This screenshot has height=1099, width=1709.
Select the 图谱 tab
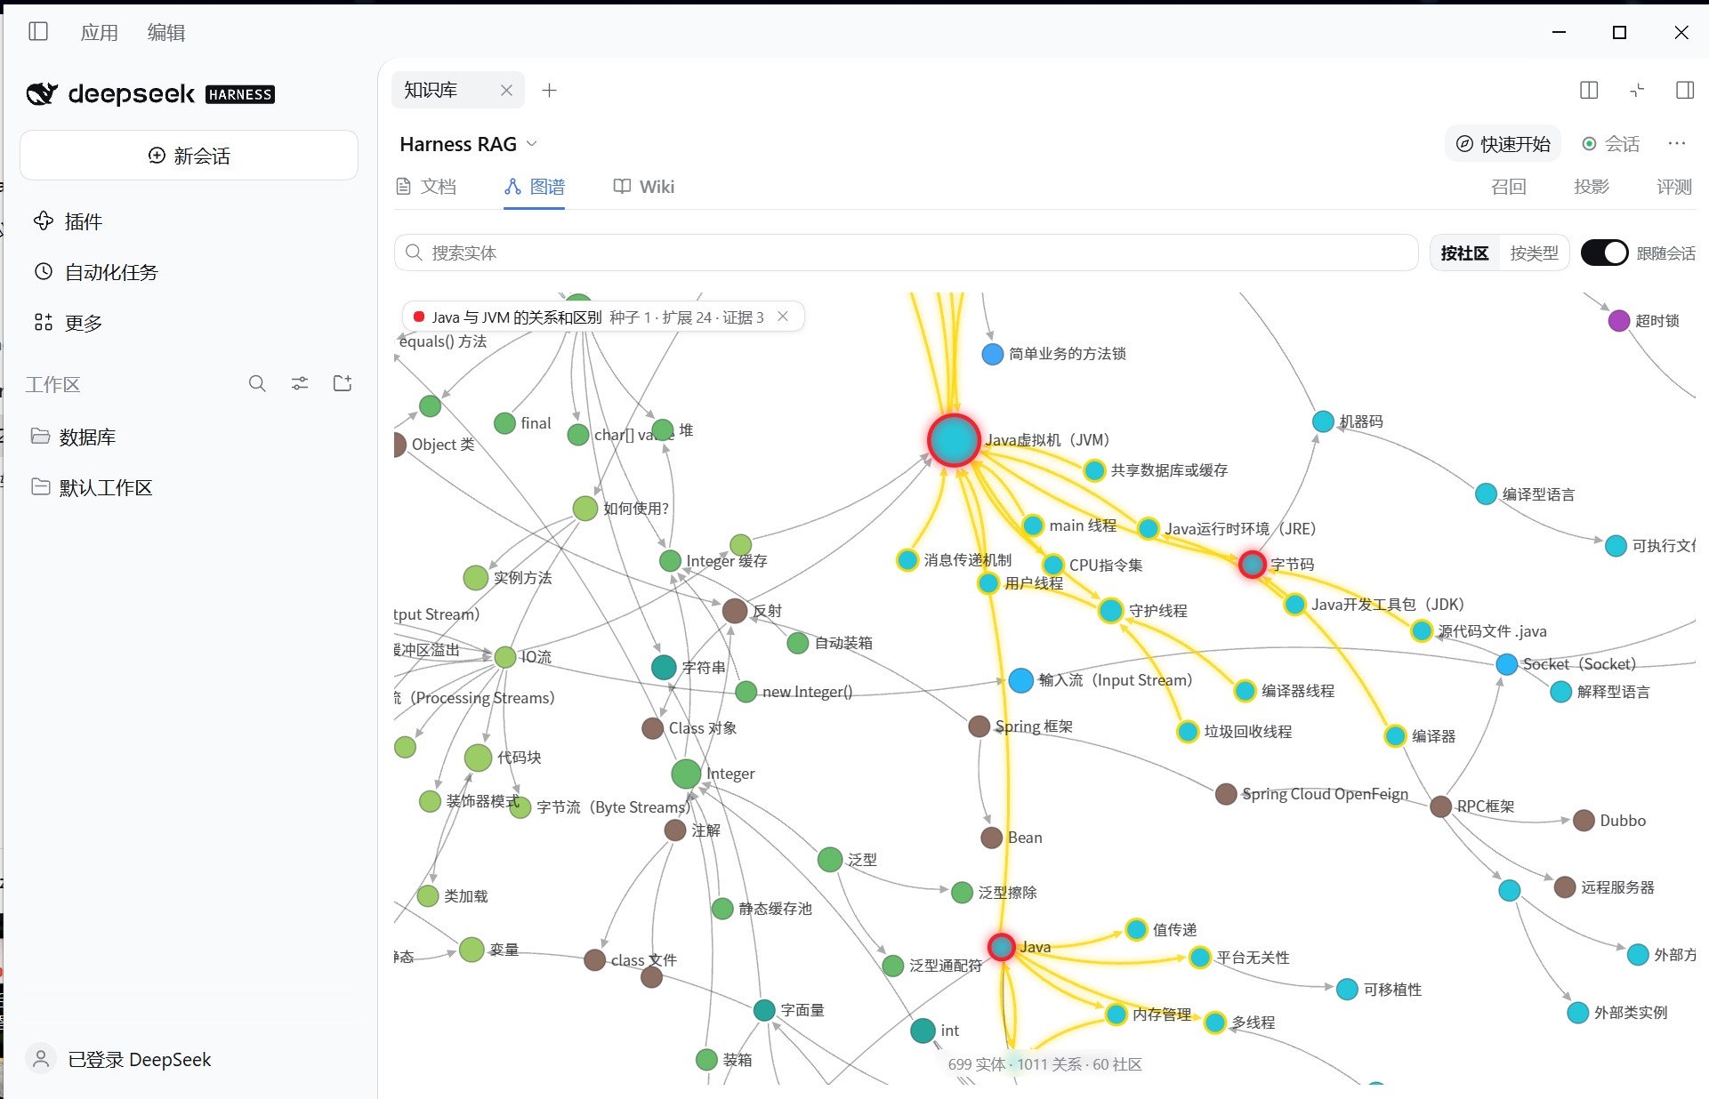535,187
